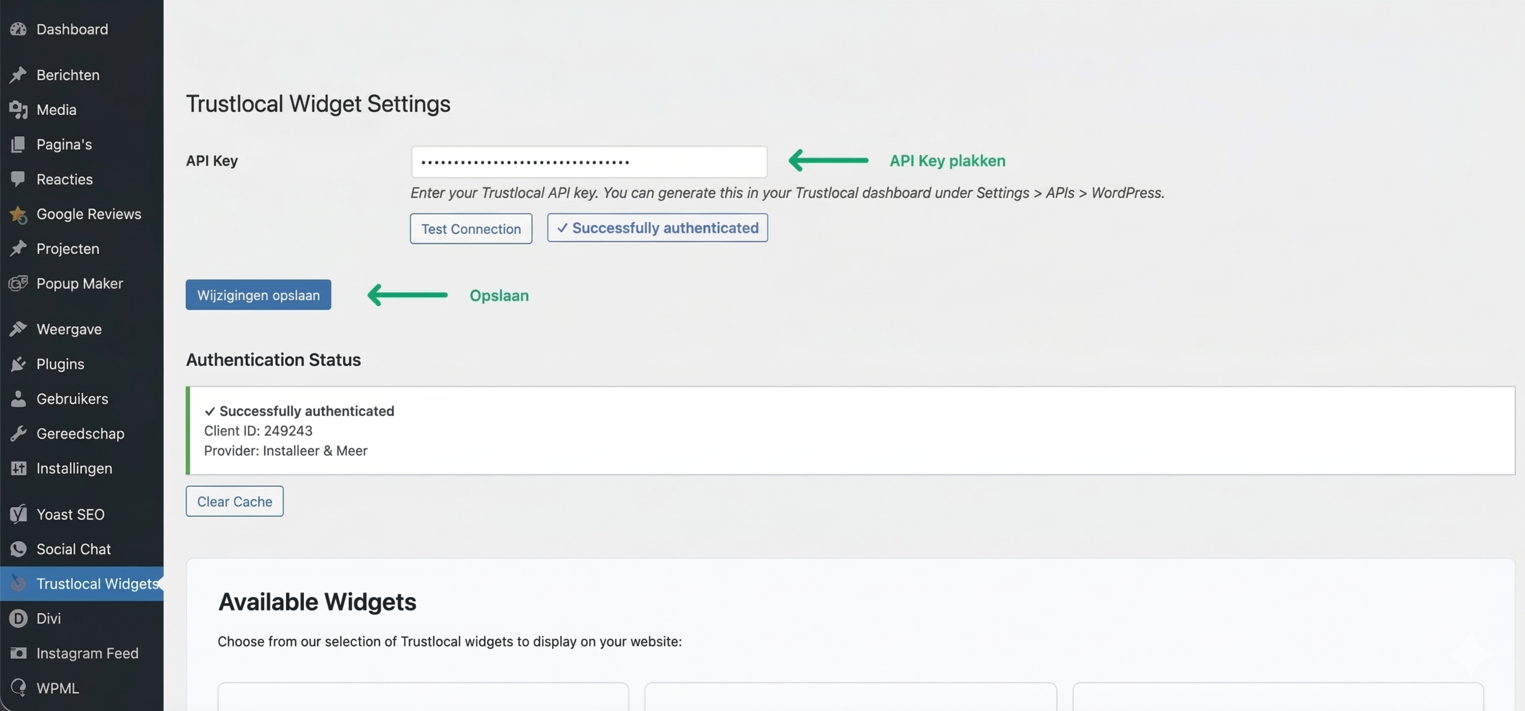Click the WPML icon
The image size is (1525, 711).
pos(18,687)
